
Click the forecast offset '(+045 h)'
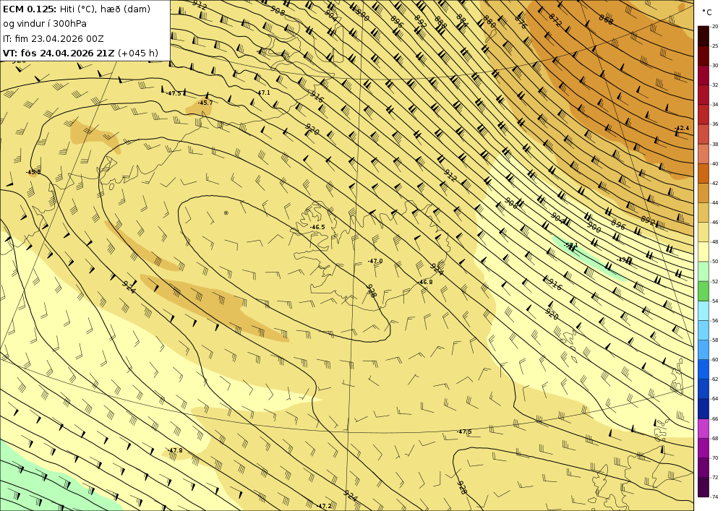click(138, 53)
